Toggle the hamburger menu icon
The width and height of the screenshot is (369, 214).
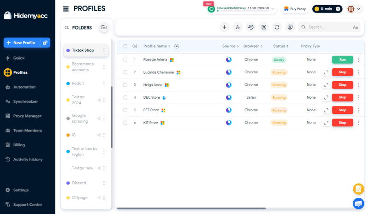[x=66, y=9]
